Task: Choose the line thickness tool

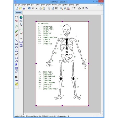Action: point(21,38)
